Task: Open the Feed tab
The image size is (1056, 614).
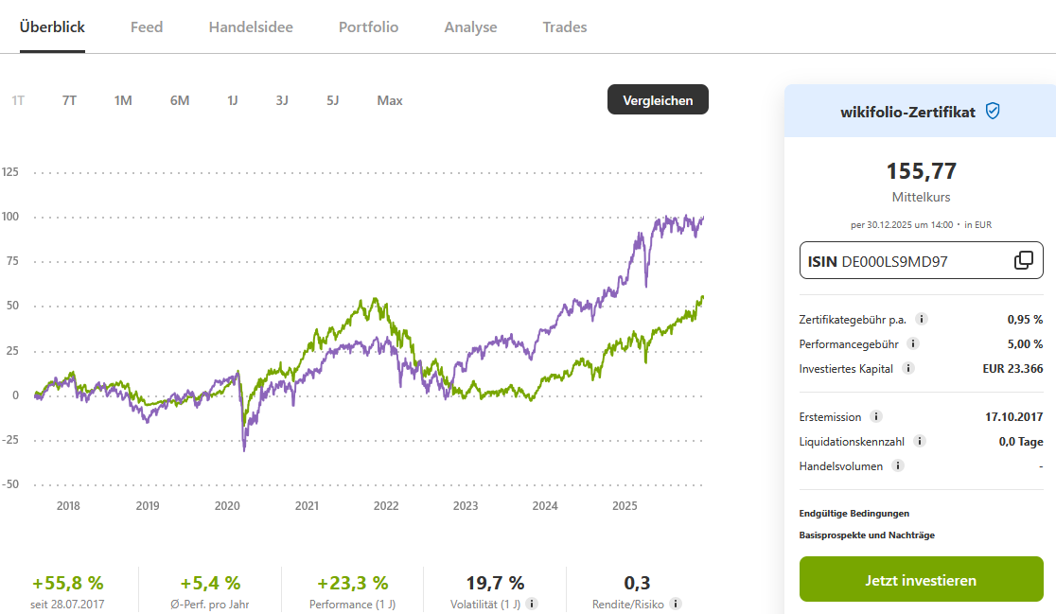Action: (x=147, y=27)
